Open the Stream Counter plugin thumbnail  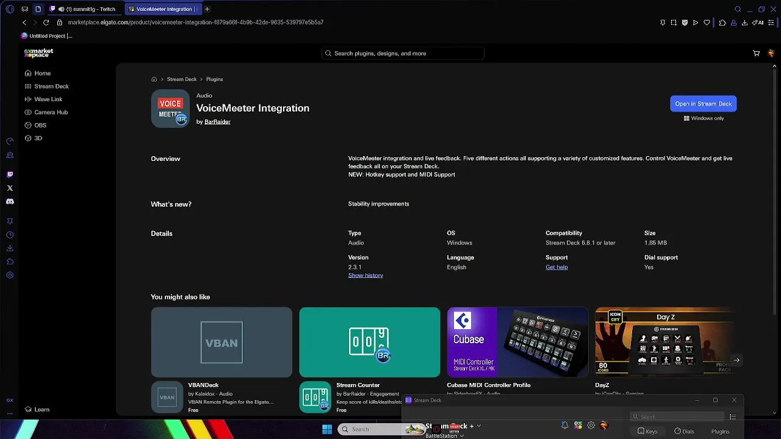[369, 342]
